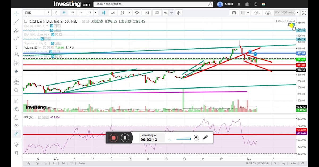
Task: Load chart layout from cloud
Action: [257, 13]
